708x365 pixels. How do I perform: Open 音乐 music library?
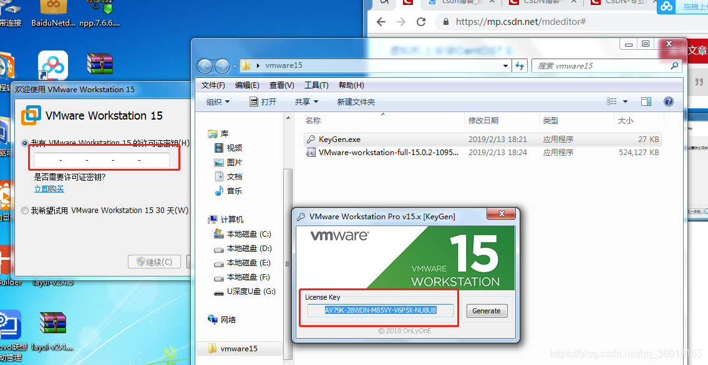[228, 191]
